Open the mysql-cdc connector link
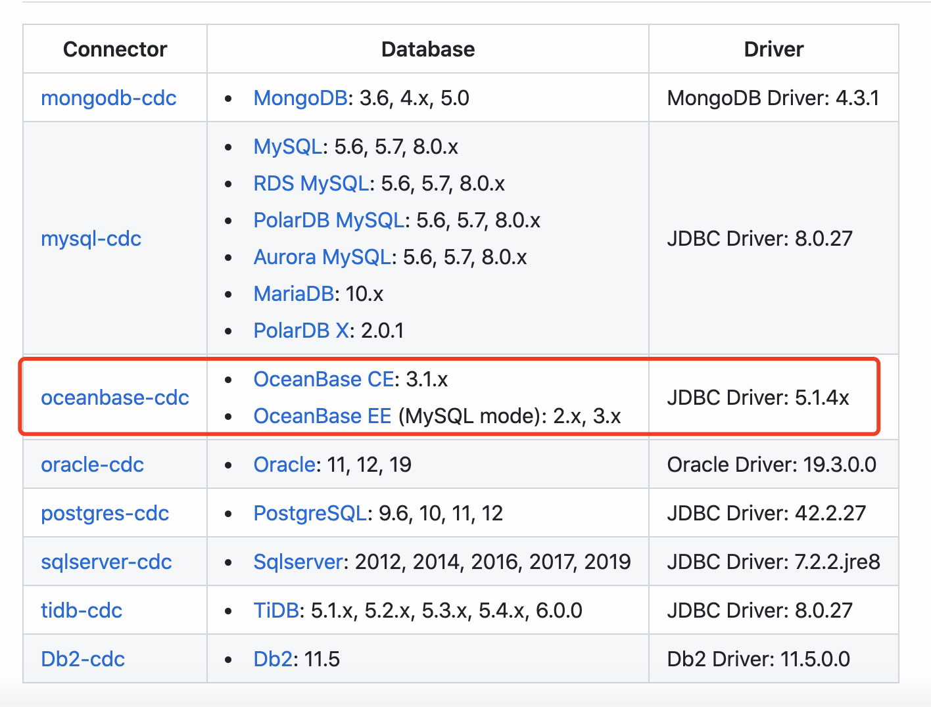 [x=91, y=239]
